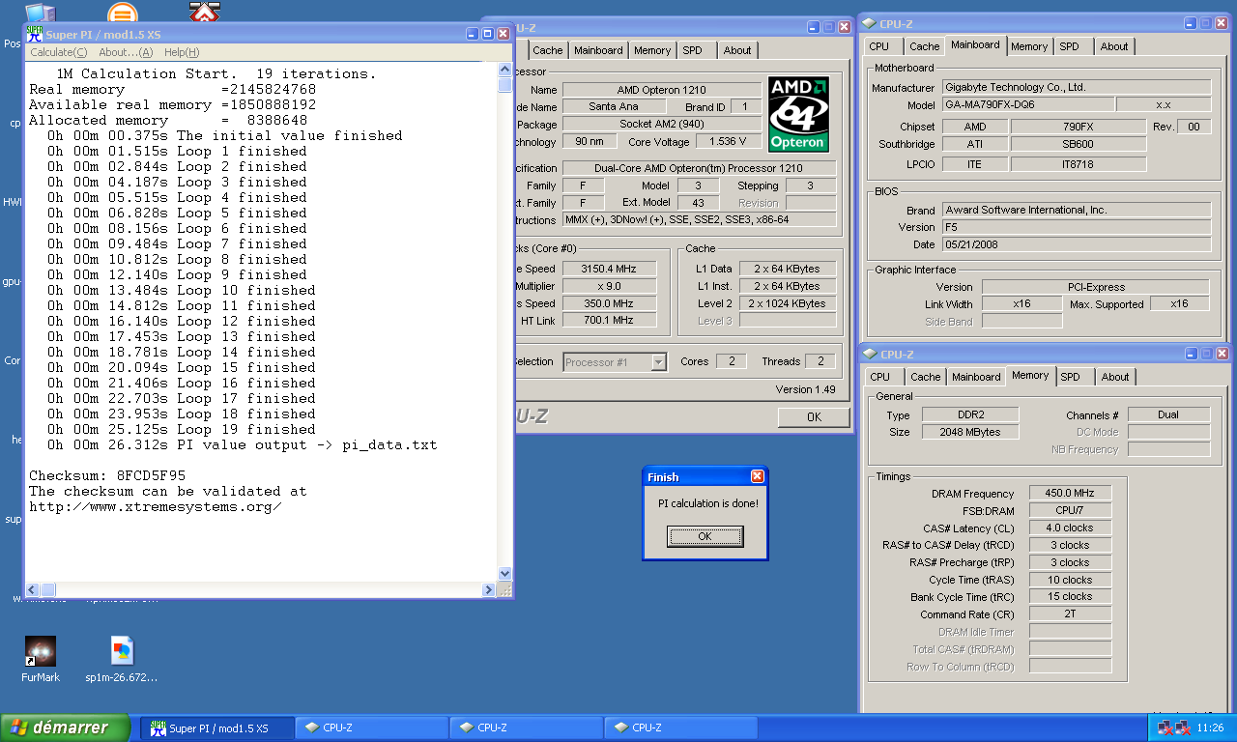This screenshot has width=1237, height=742.
Task: Open the desktop icon at top left corner
Action: point(40,13)
